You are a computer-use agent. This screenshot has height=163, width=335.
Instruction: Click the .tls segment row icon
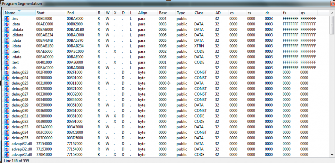point(7,68)
